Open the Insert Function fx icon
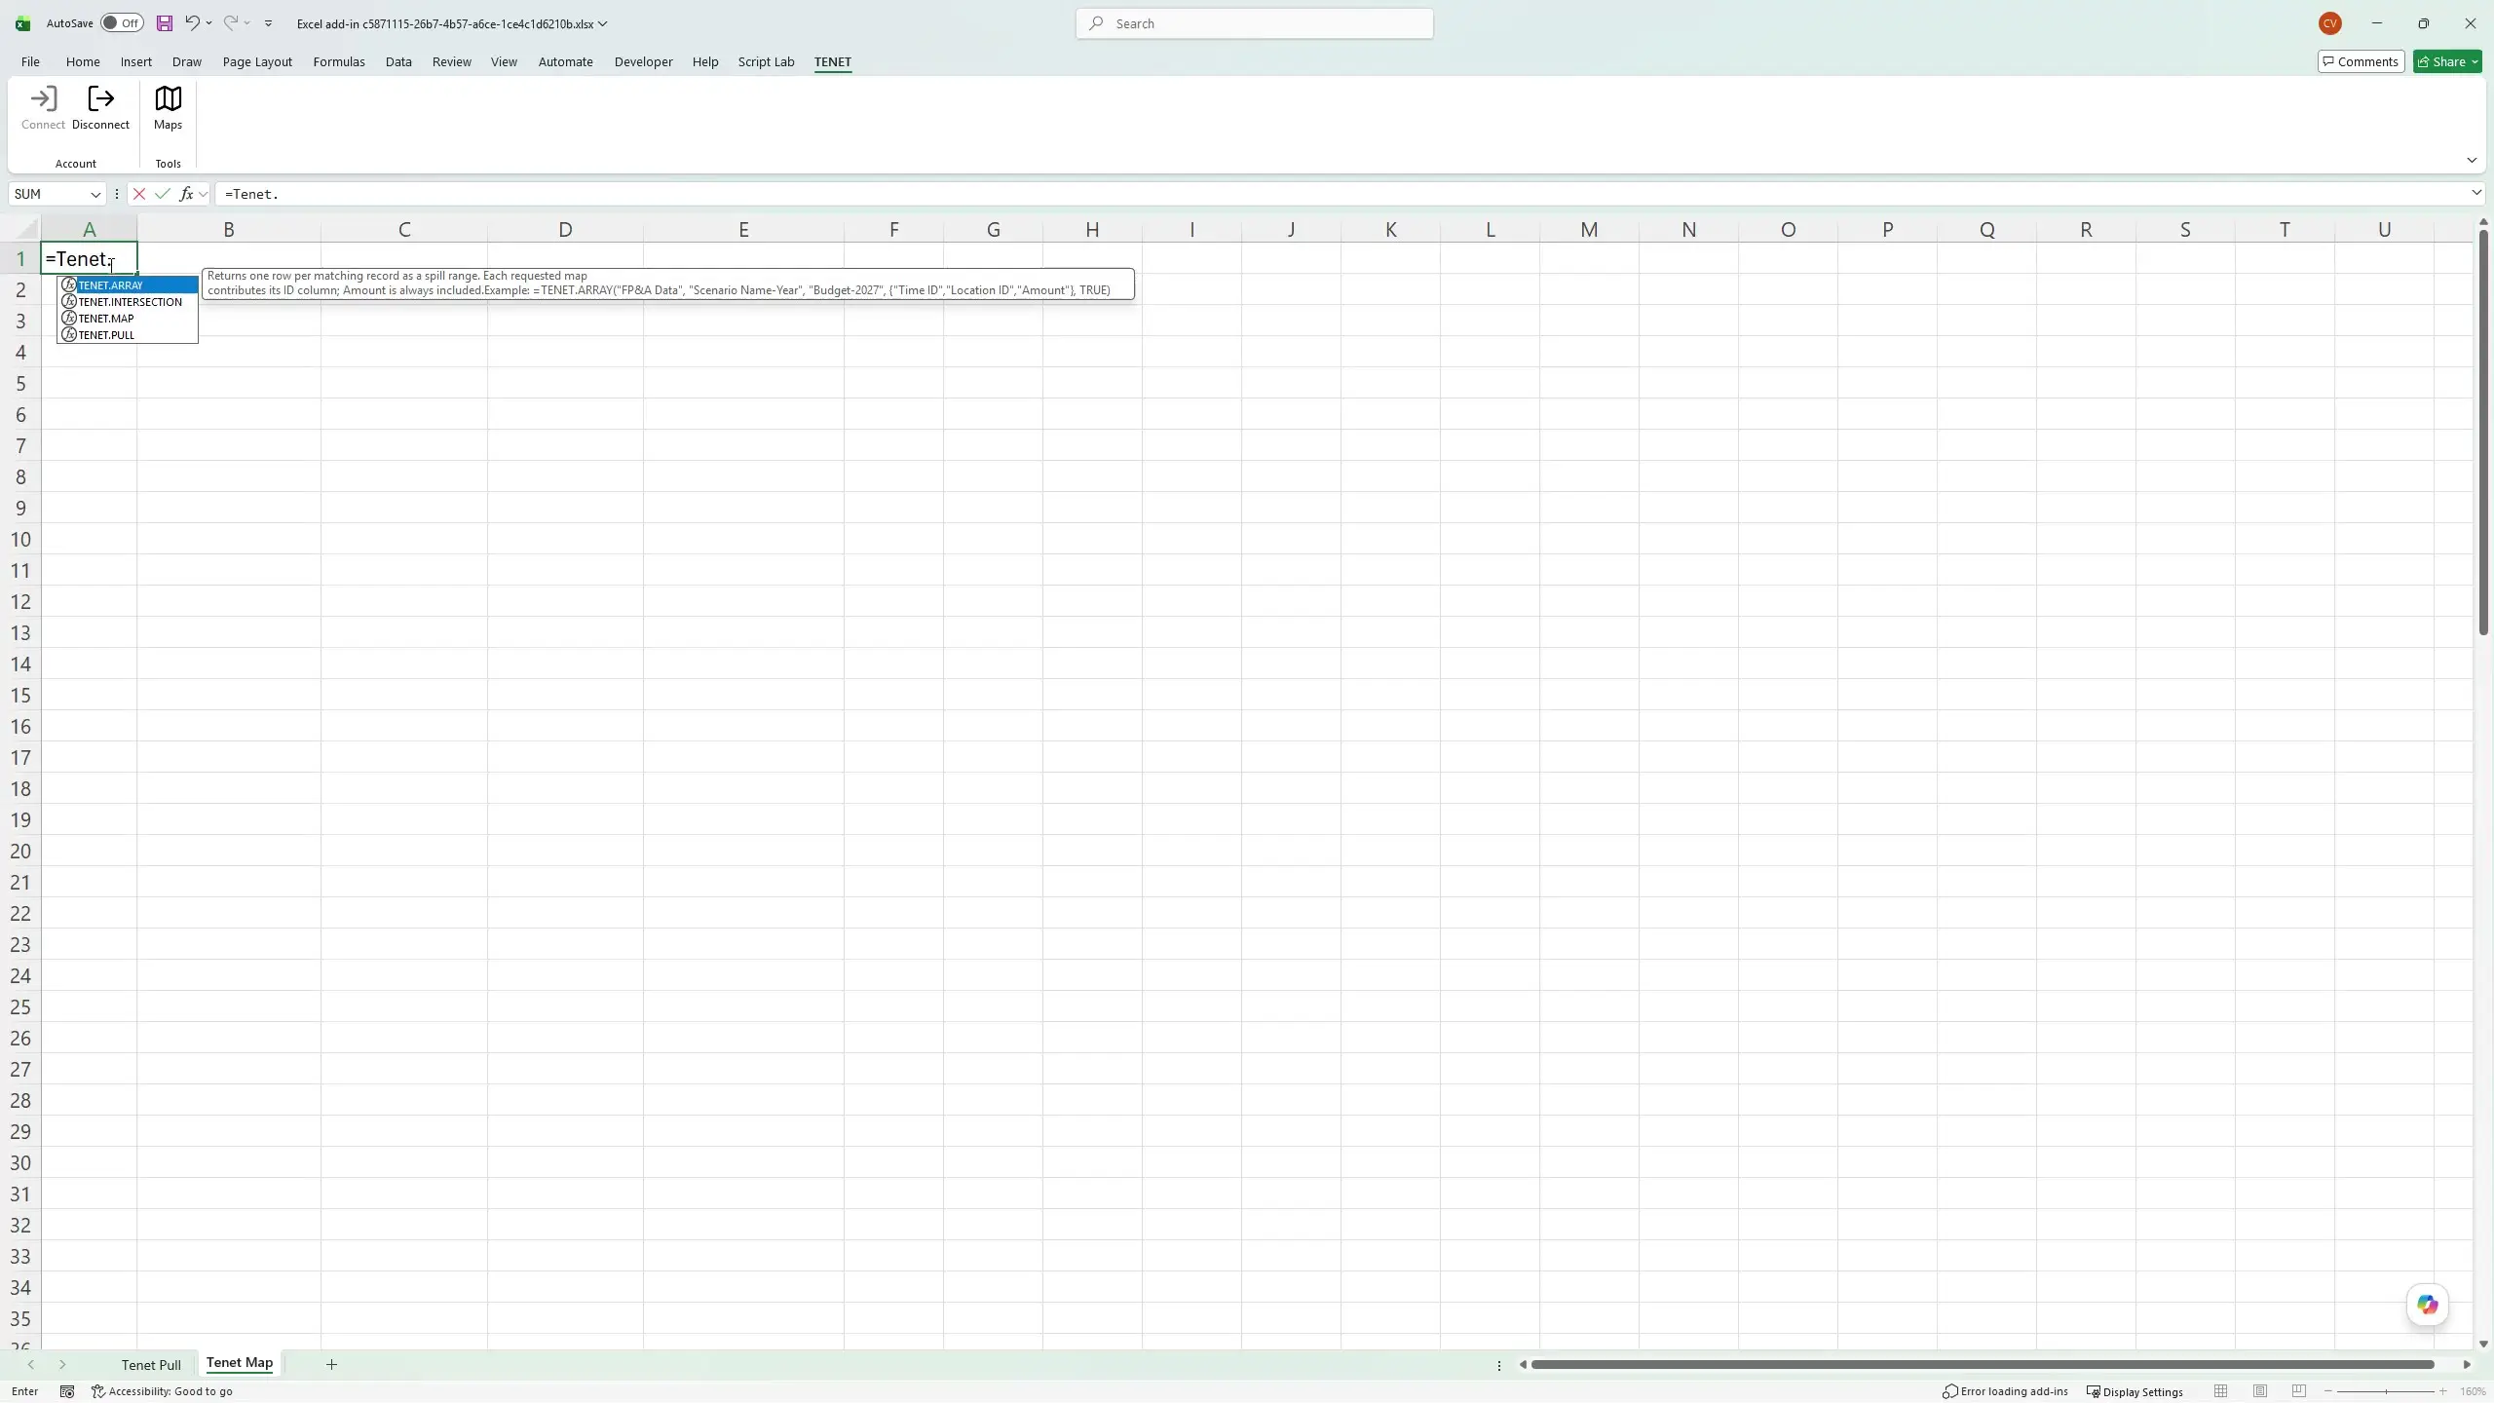The image size is (2494, 1403). click(186, 194)
